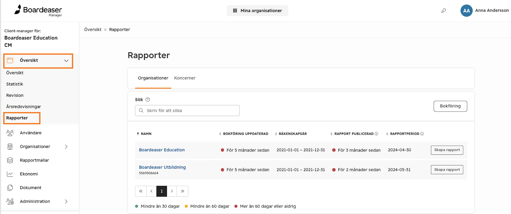Open Ekonomi in sidebar
Screen dimensions: 511x214
coord(29,174)
